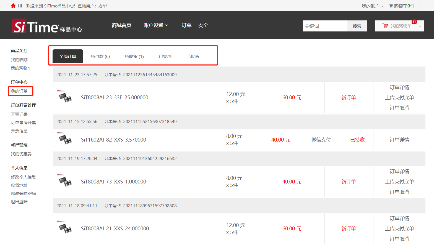434x245 pixels.
Task: Open product thumbnail for SiT1602AI-82-XXS-3.570000
Action: tap(65, 139)
